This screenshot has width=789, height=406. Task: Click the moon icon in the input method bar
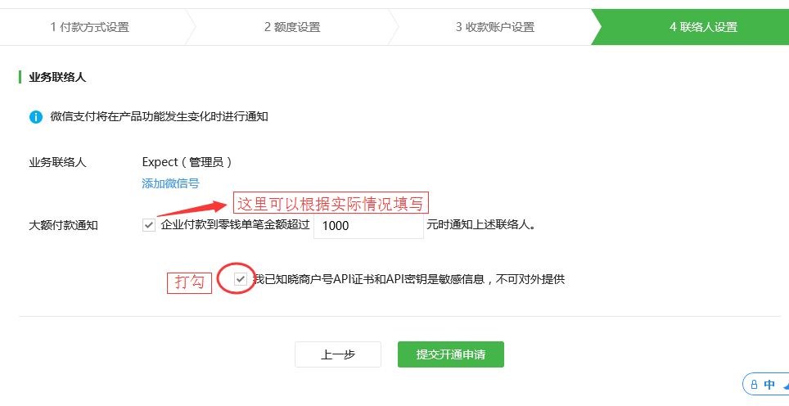(786, 385)
